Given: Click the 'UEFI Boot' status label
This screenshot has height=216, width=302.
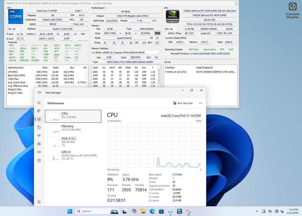Looking at the screenshot, I should (x=194, y=49).
